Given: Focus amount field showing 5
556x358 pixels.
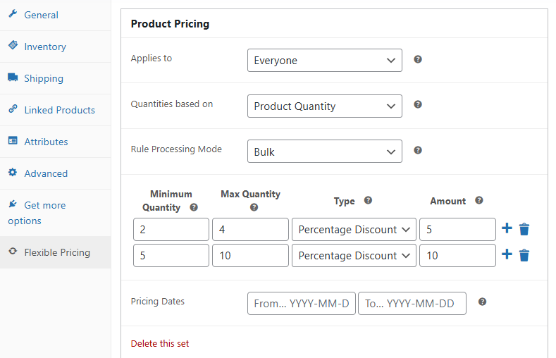Looking at the screenshot, I should (x=457, y=229).
